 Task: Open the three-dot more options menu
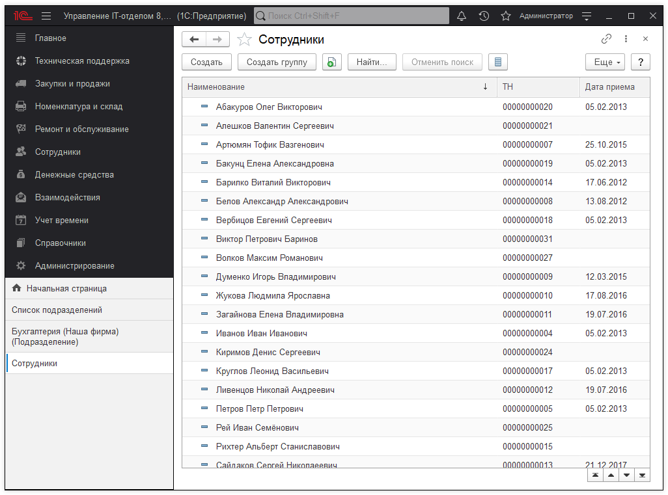pos(626,39)
